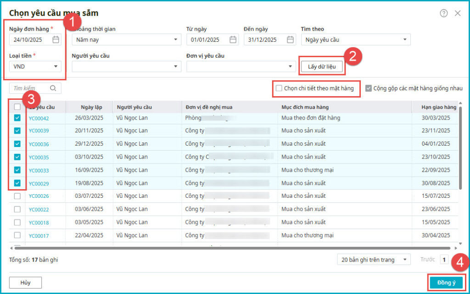Enable Chọn chi tiết theo mặt hàng checkbox
Screen dimensions: 470x294
click(279, 88)
